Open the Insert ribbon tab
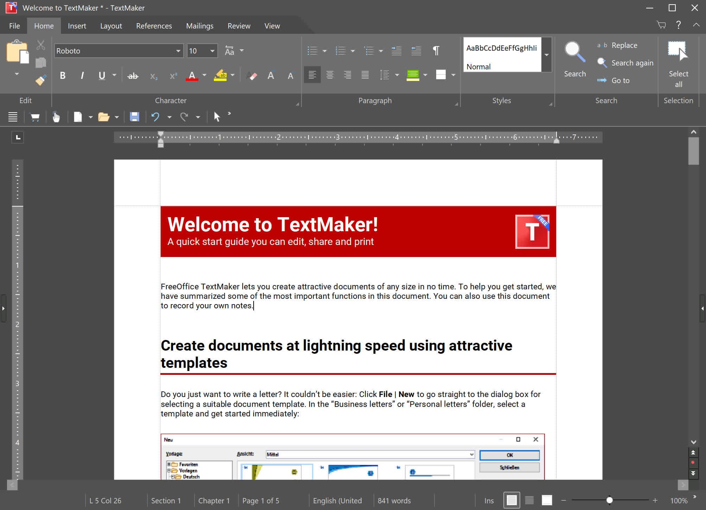The image size is (706, 510). 77,26
